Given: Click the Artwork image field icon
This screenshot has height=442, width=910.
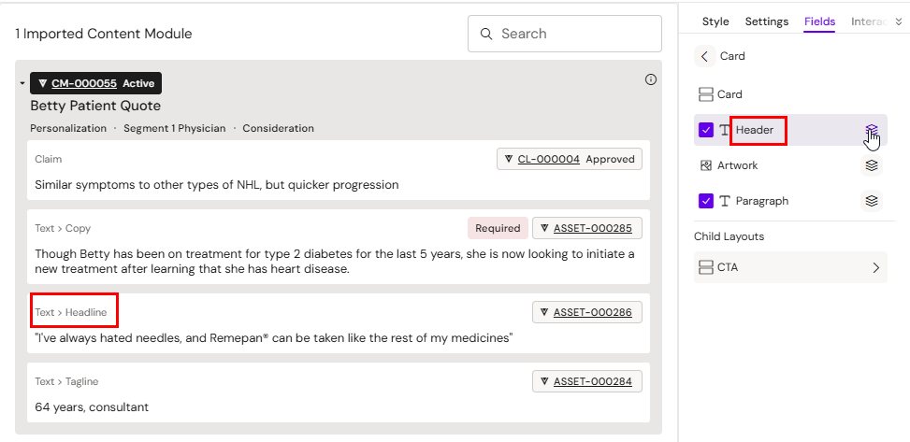Looking at the screenshot, I should [706, 165].
